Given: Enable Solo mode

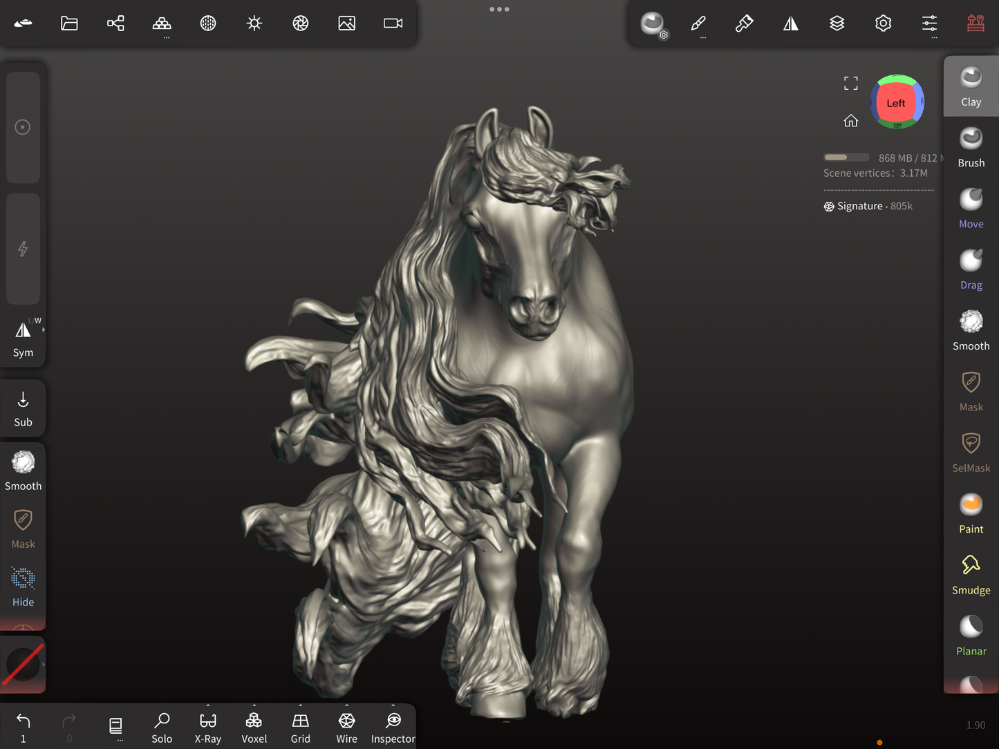Looking at the screenshot, I should tap(162, 728).
